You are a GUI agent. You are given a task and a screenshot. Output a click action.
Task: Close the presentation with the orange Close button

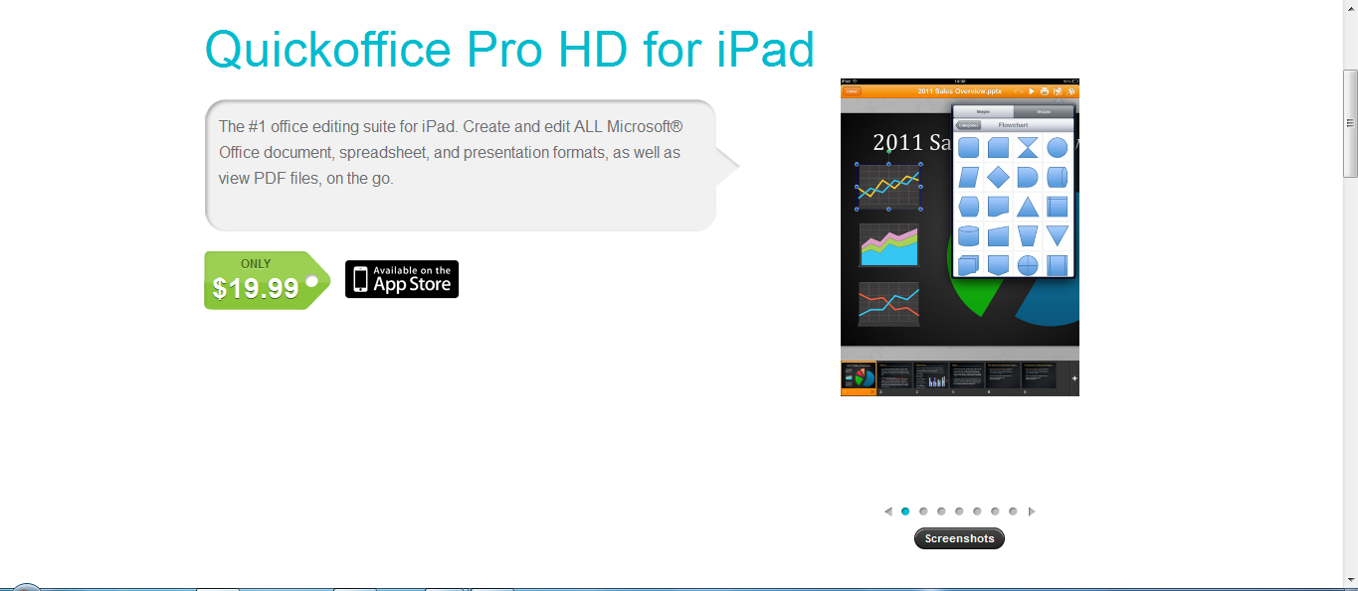[x=852, y=90]
